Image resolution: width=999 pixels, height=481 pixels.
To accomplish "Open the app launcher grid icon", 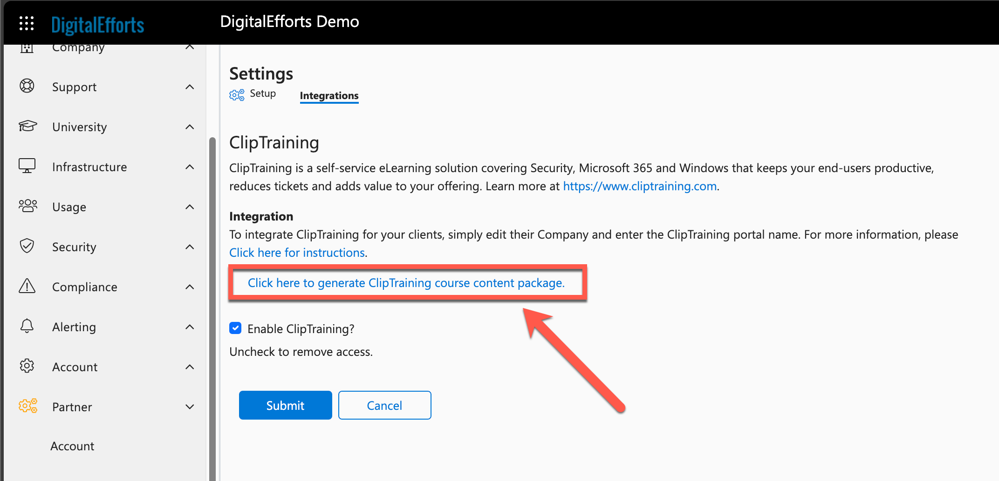I will tap(27, 23).
